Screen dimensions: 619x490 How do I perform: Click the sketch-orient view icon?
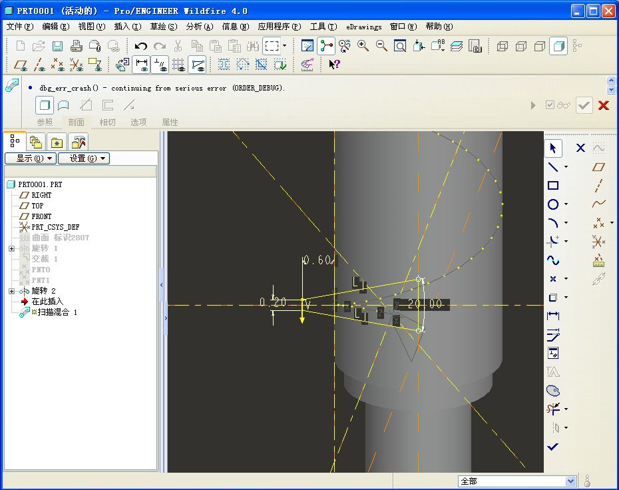[x=122, y=65]
